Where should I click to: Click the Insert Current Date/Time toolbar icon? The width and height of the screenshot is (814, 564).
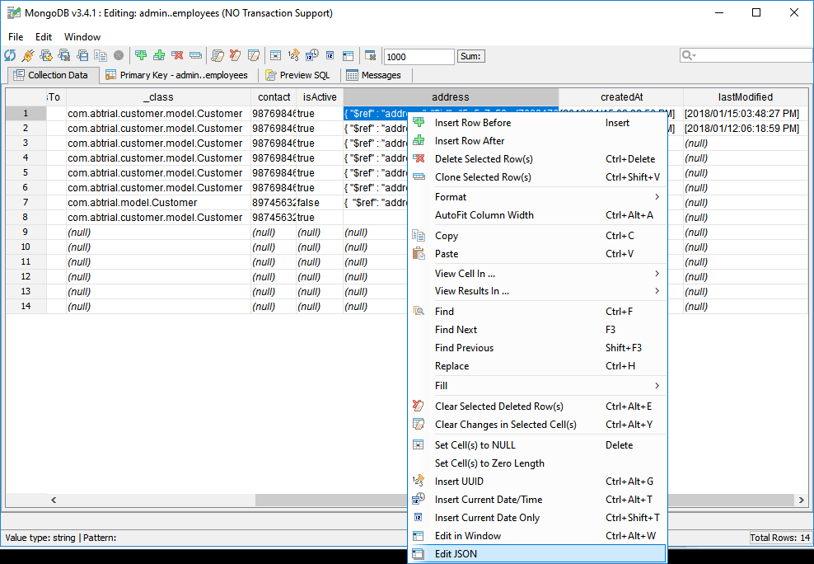click(x=312, y=55)
